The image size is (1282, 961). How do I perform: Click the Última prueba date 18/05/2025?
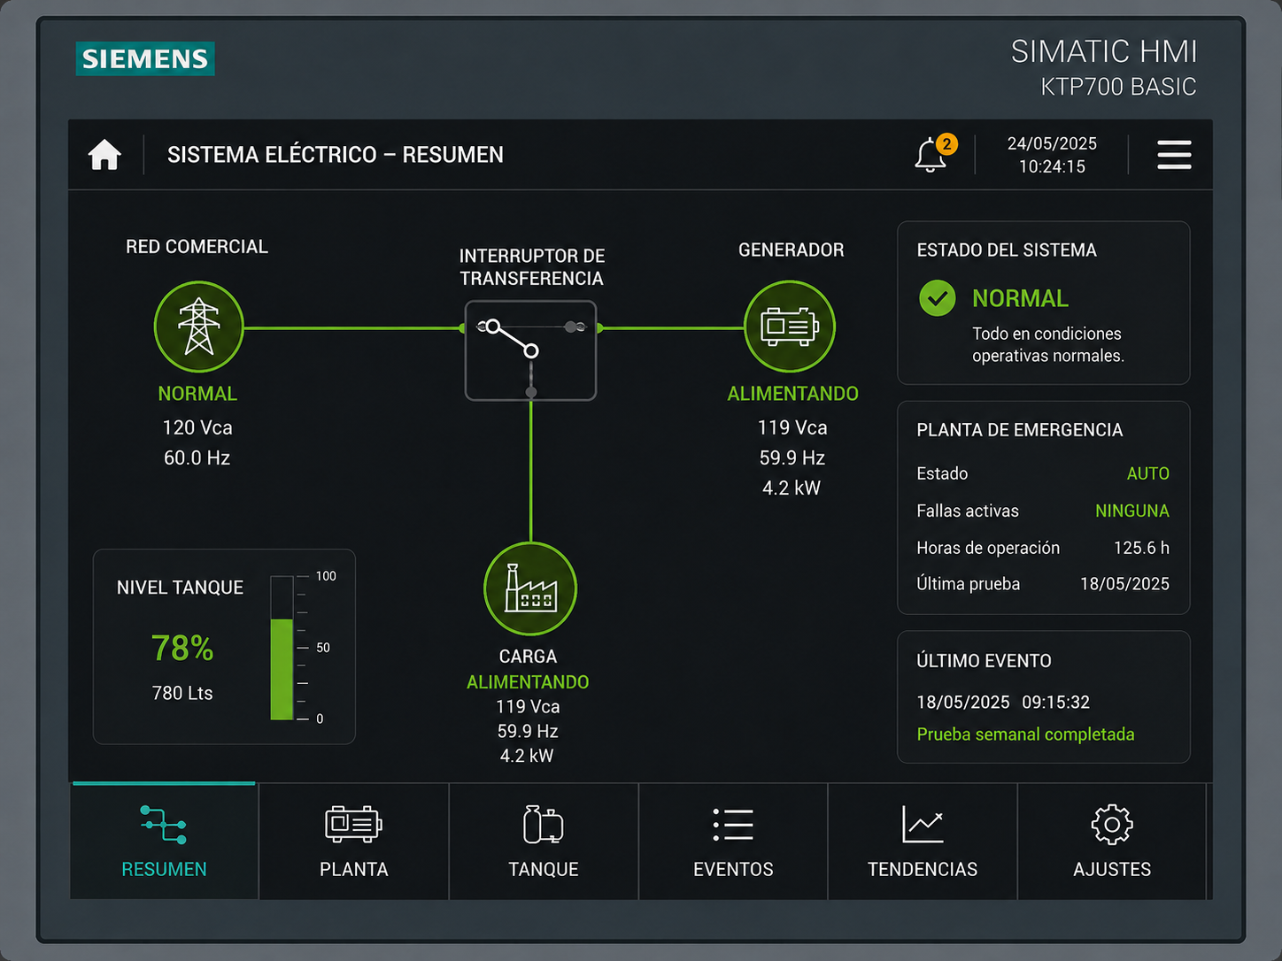pos(1124,584)
